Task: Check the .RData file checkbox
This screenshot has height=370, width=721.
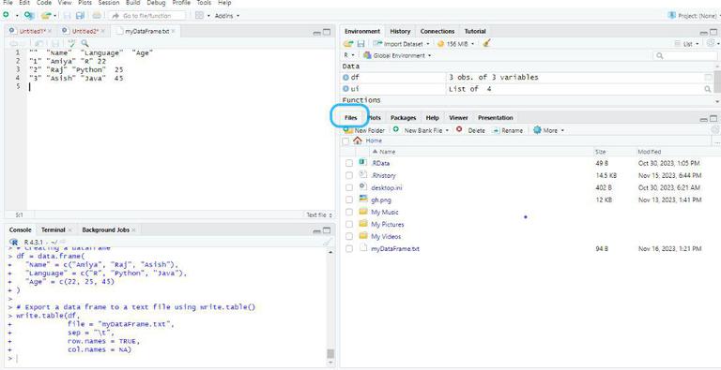Action: pos(349,163)
